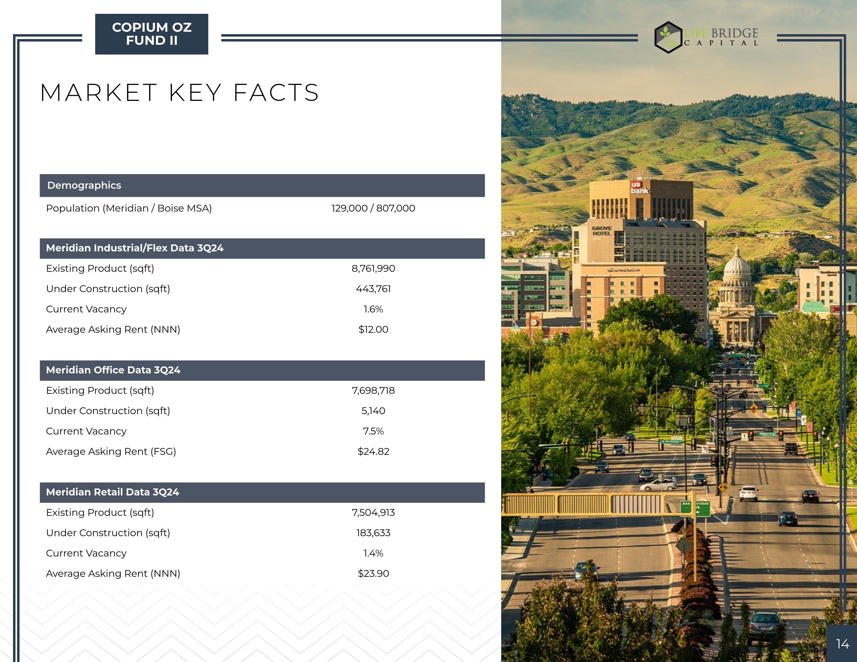Click Meridian Retail Data 3Q24 header
The width and height of the screenshot is (857, 662).
point(112,492)
